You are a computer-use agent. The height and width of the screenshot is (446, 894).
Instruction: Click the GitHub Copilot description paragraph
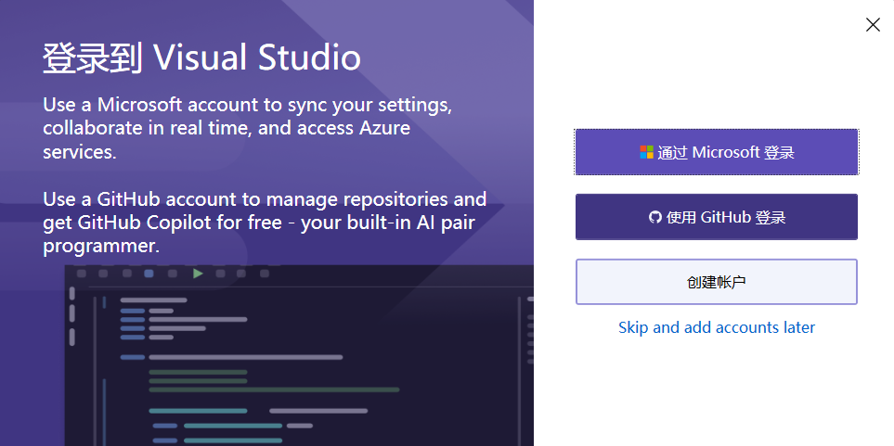[x=265, y=223]
